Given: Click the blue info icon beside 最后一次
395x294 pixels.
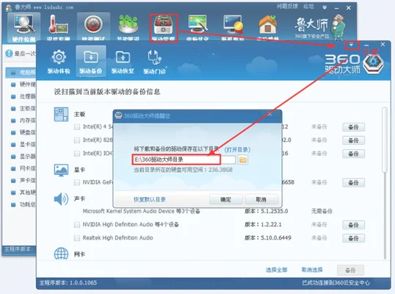Looking at the screenshot, I should pyautogui.click(x=9, y=53).
